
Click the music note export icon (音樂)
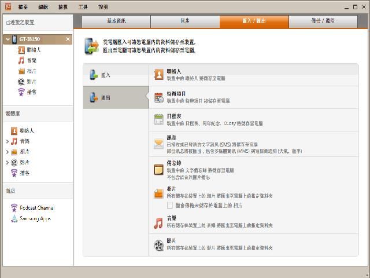click(x=158, y=223)
